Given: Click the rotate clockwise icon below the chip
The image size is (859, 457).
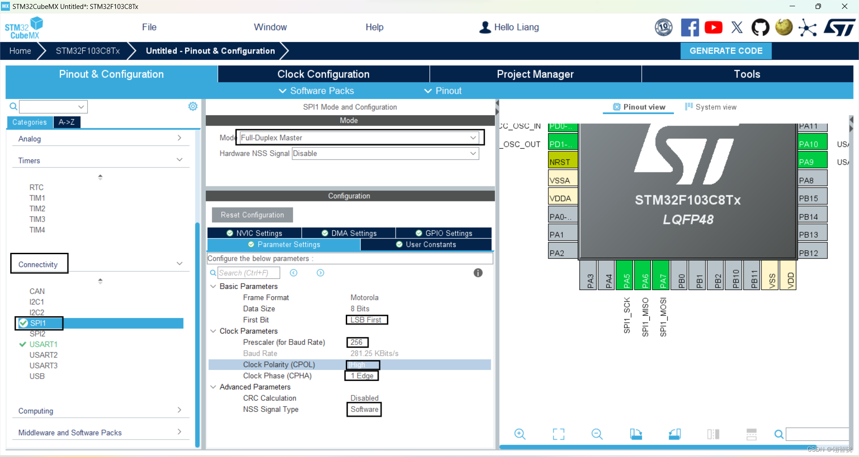Looking at the screenshot, I should [636, 434].
